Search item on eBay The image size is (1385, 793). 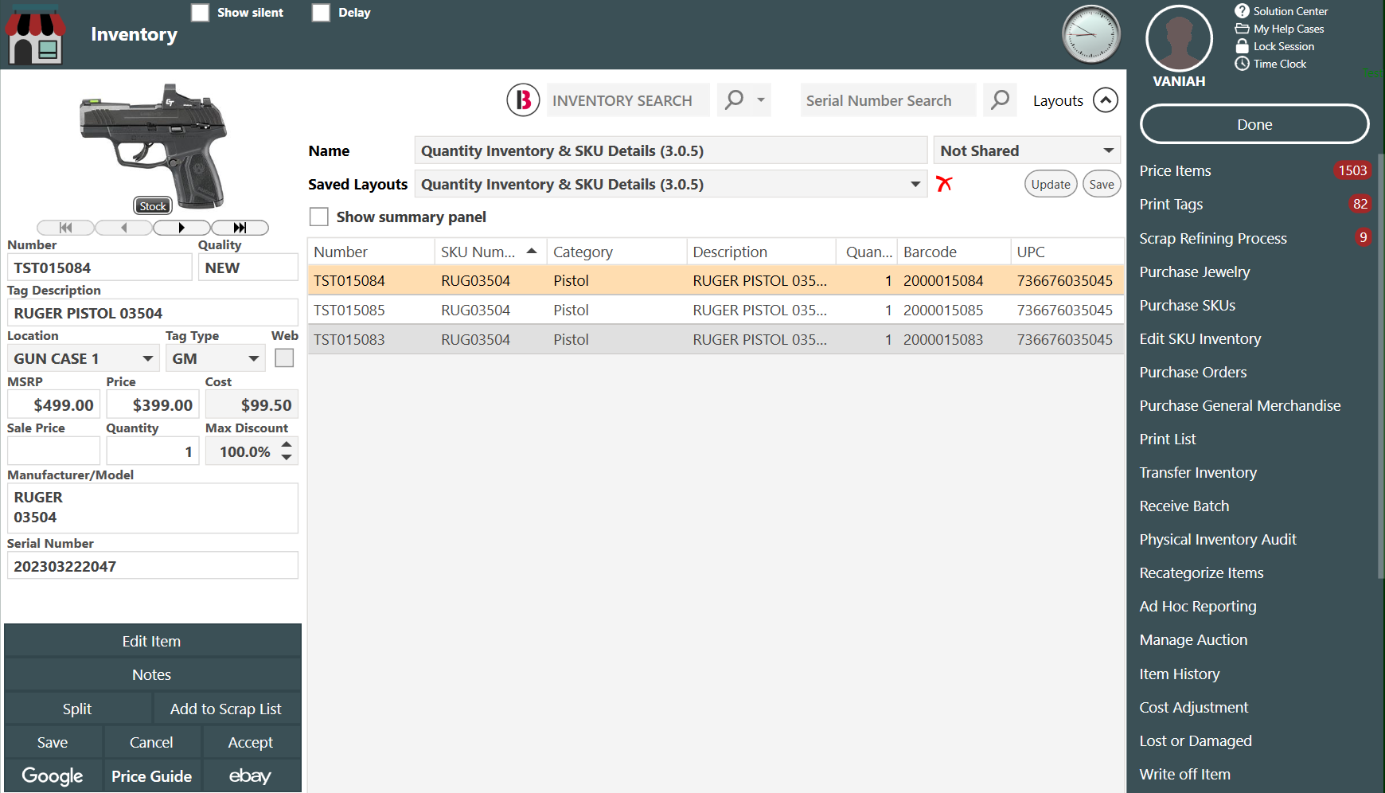tap(250, 775)
